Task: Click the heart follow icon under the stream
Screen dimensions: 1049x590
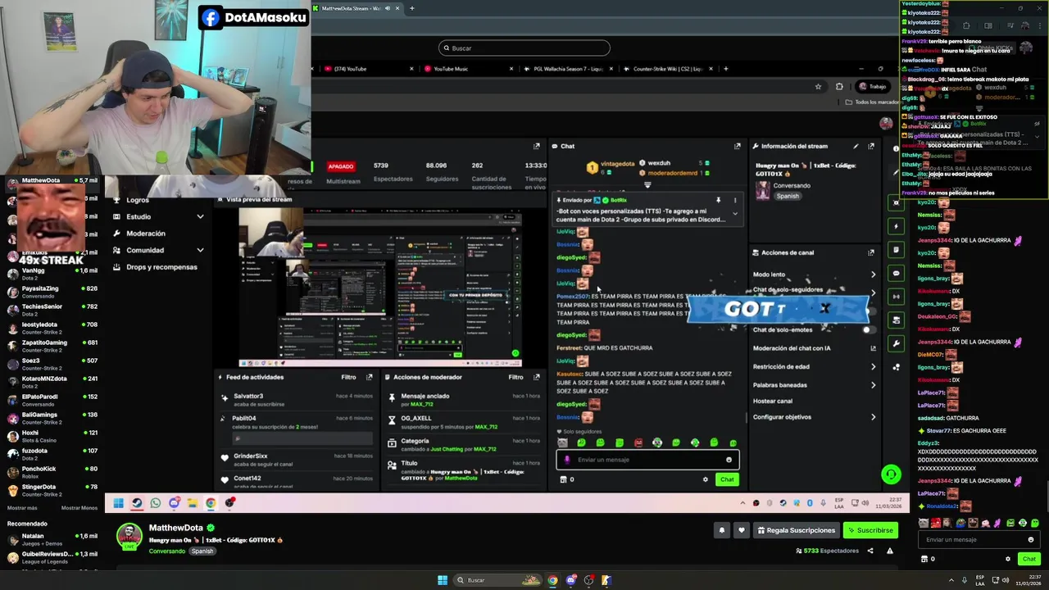Action: (x=742, y=530)
